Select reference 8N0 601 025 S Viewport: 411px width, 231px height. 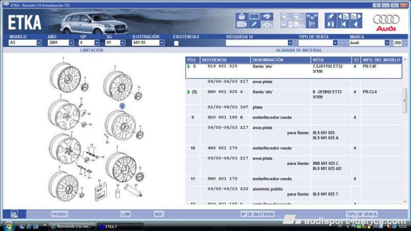pos(225,92)
